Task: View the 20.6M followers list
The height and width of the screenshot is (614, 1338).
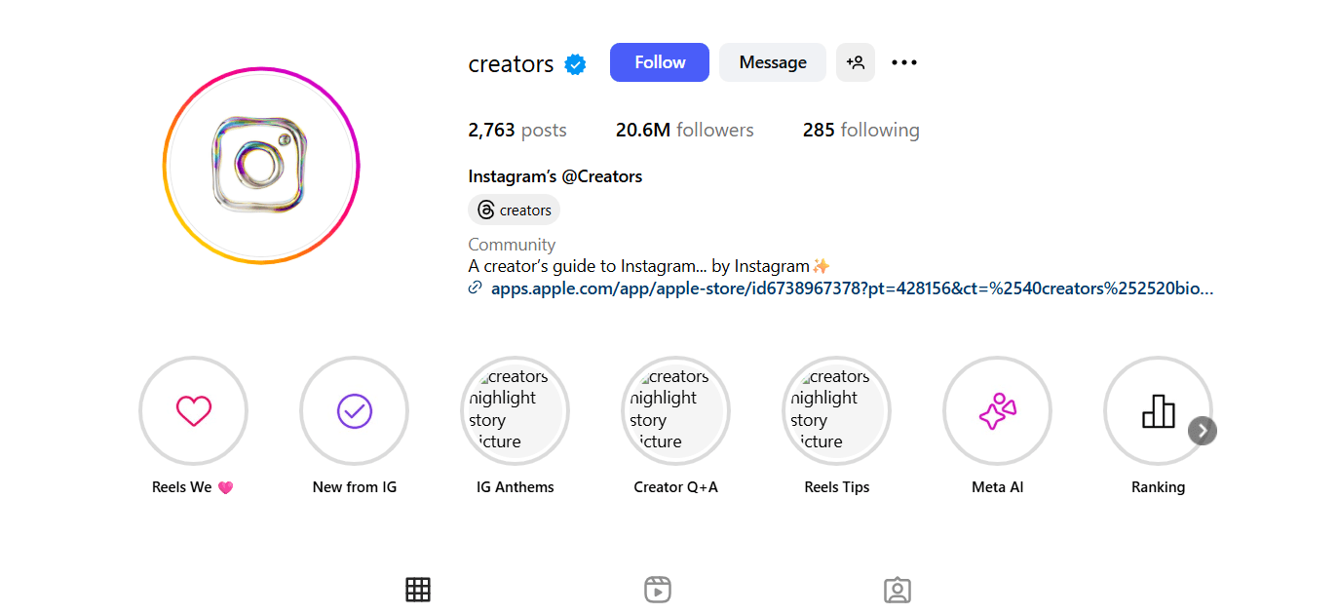Action: [x=684, y=129]
